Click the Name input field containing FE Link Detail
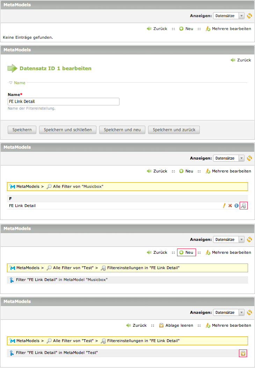255x370 pixels. click(64, 102)
